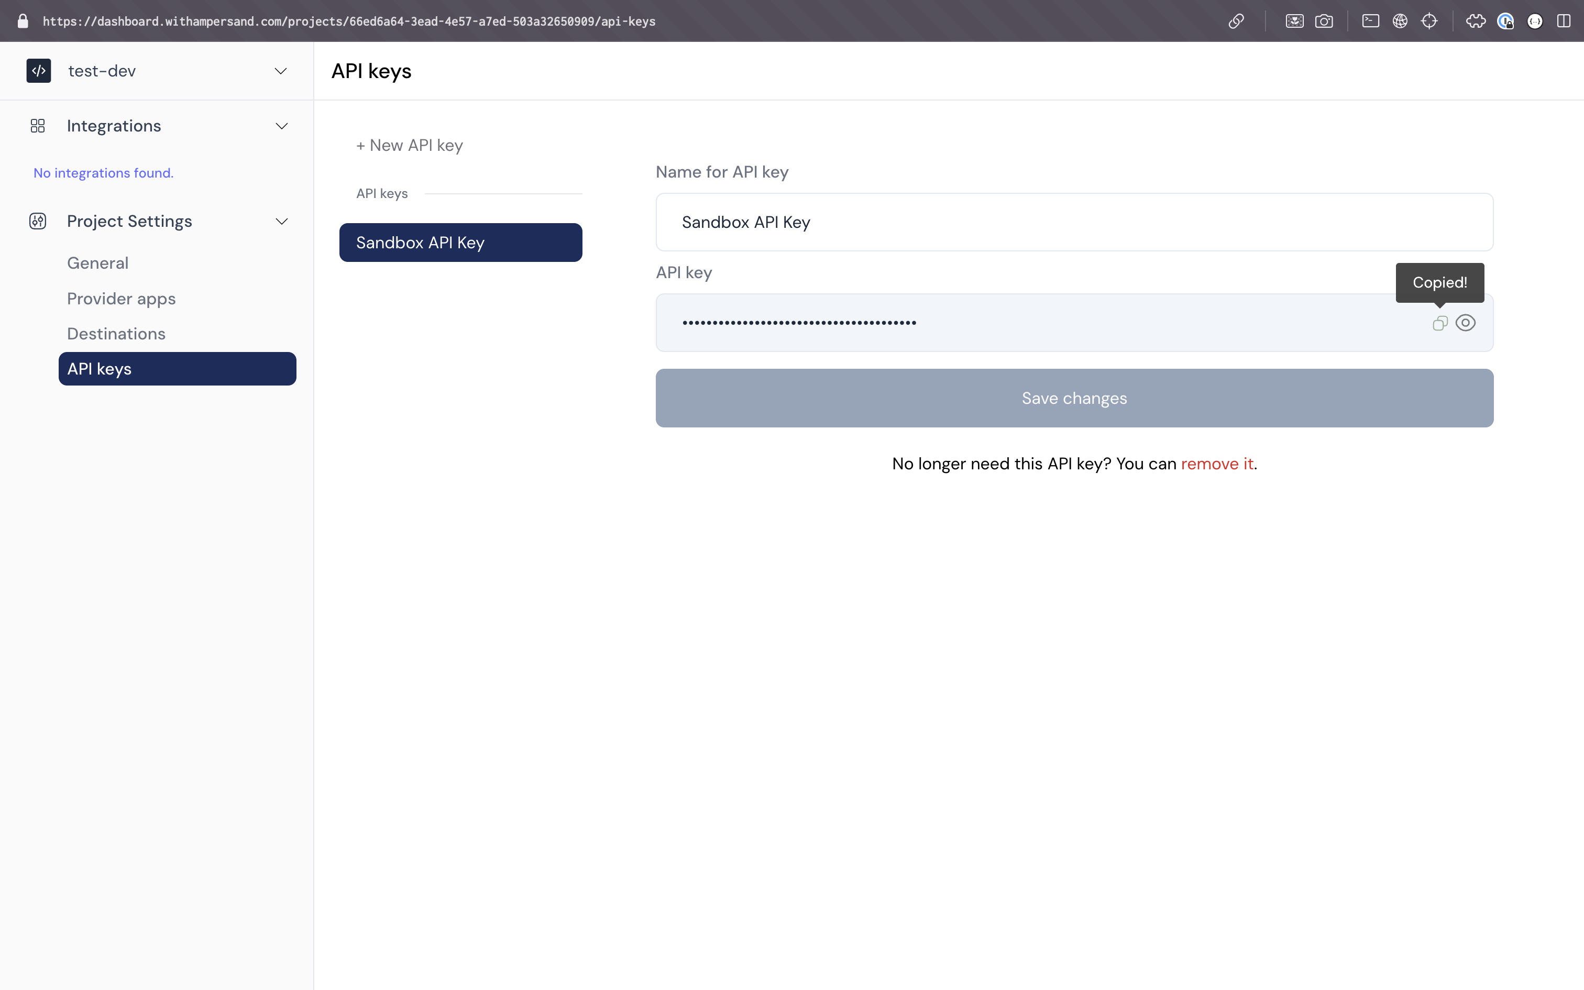The width and height of the screenshot is (1584, 990).
Task: Collapse the Integrations section
Action: point(281,126)
